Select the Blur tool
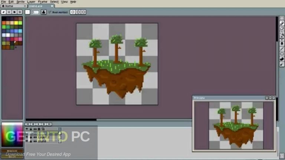The image size is (285, 160). coord(282,64)
